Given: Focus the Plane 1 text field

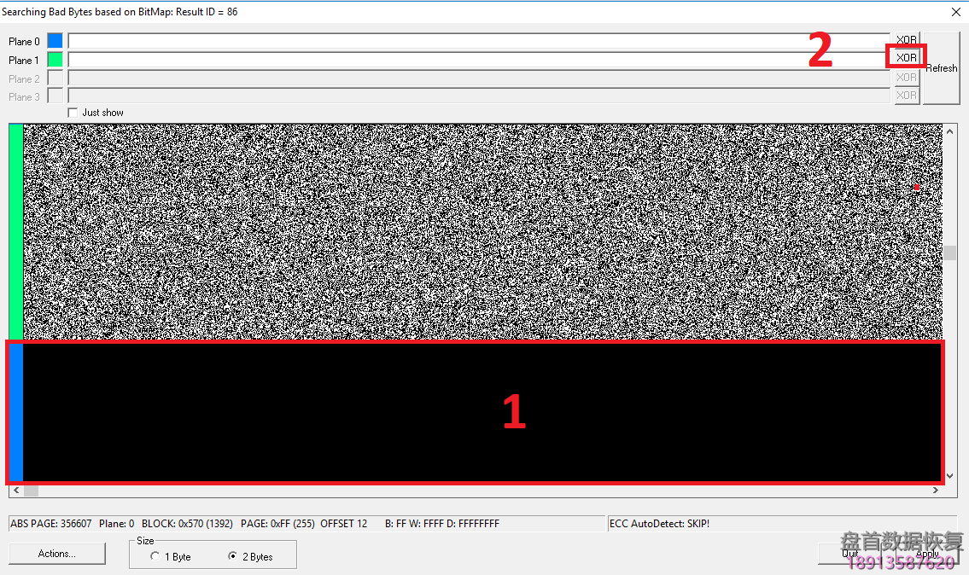Looking at the screenshot, I should point(478,60).
